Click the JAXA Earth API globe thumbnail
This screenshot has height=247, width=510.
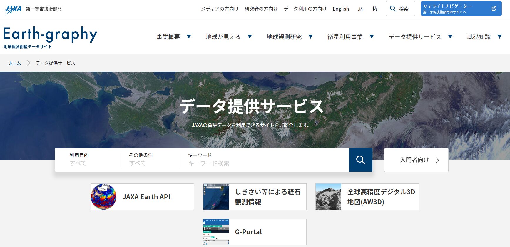pos(103,197)
